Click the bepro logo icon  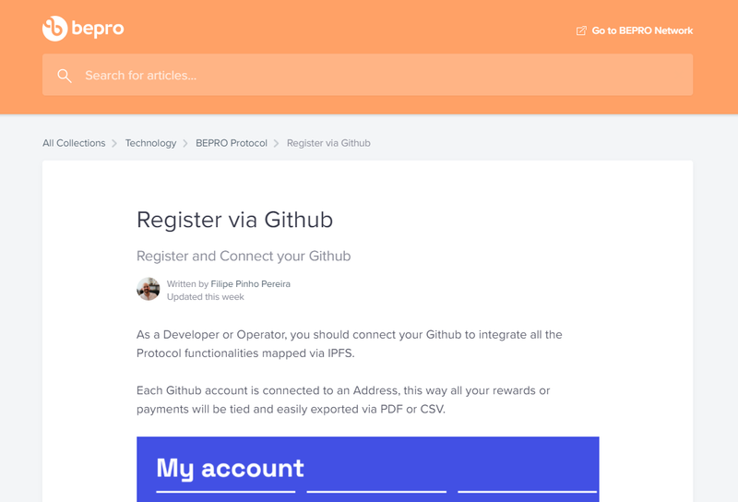54,29
